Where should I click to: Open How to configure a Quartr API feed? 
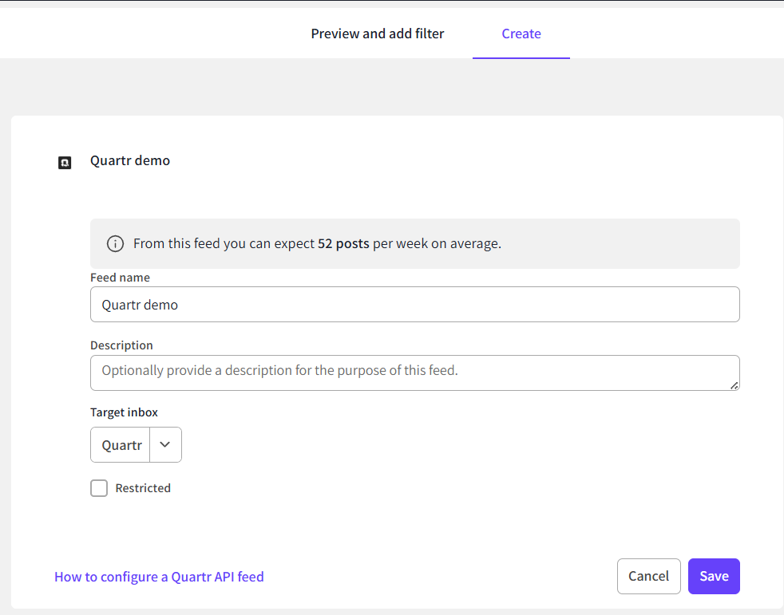[159, 577]
